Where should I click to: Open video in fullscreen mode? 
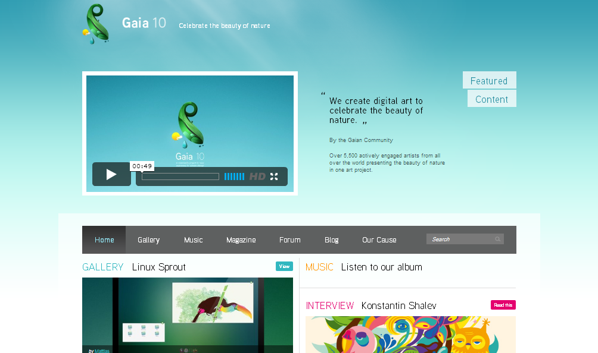[274, 176]
